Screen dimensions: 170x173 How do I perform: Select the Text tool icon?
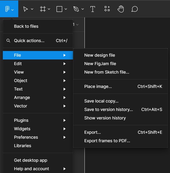pyautogui.click(x=92, y=9)
